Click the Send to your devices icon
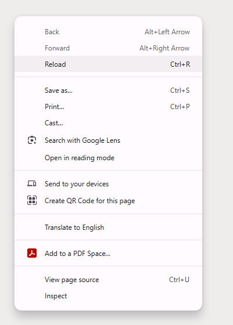This screenshot has width=233, height=325. [x=32, y=183]
